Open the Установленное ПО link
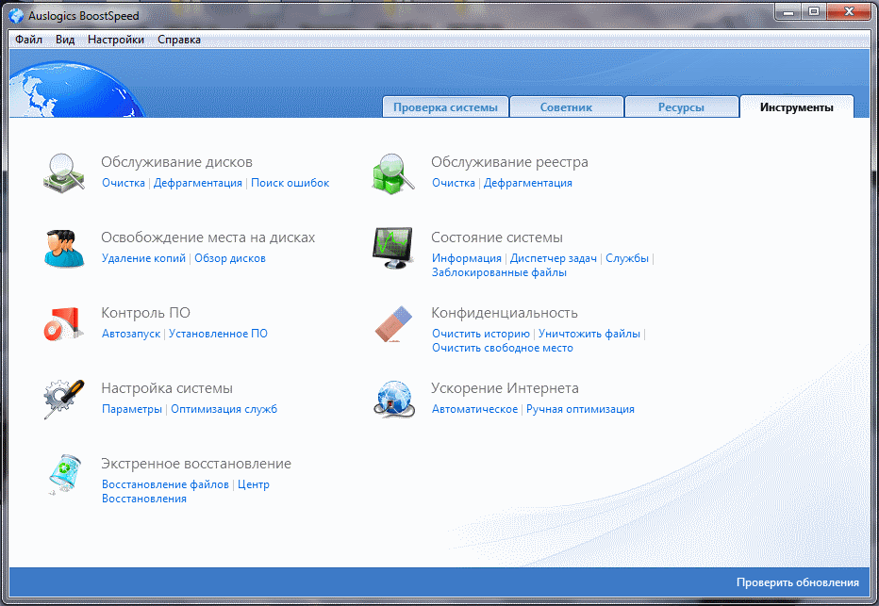 (x=218, y=334)
